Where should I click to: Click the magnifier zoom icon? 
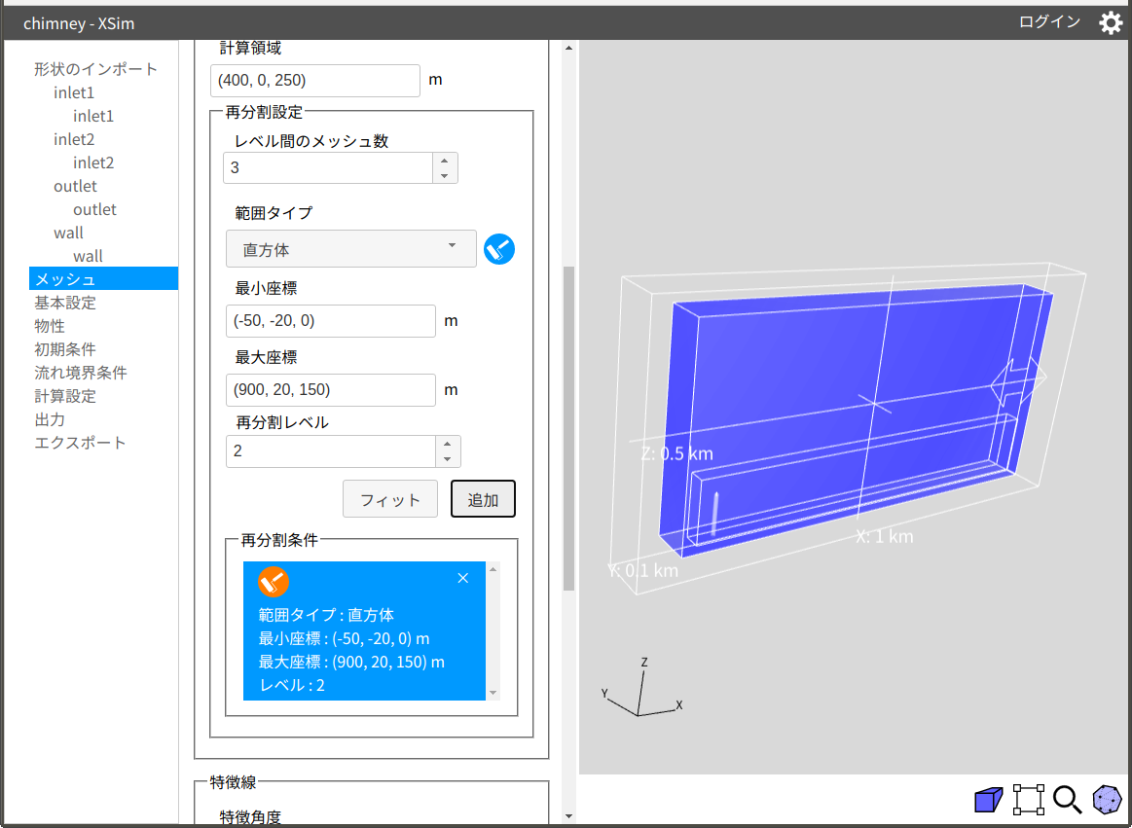coord(1067,800)
